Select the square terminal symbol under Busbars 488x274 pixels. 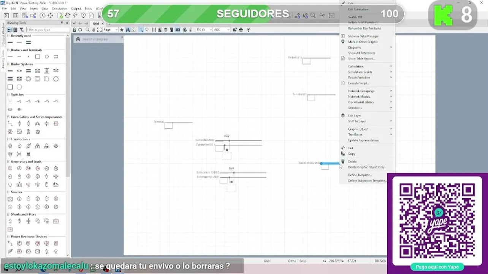click(x=38, y=57)
